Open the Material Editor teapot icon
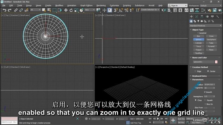The height and width of the screenshot is (125, 223). pos(209,10)
